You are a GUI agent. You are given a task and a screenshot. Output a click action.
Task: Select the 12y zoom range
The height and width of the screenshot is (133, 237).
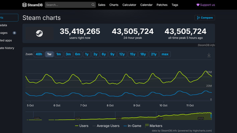click(122, 54)
